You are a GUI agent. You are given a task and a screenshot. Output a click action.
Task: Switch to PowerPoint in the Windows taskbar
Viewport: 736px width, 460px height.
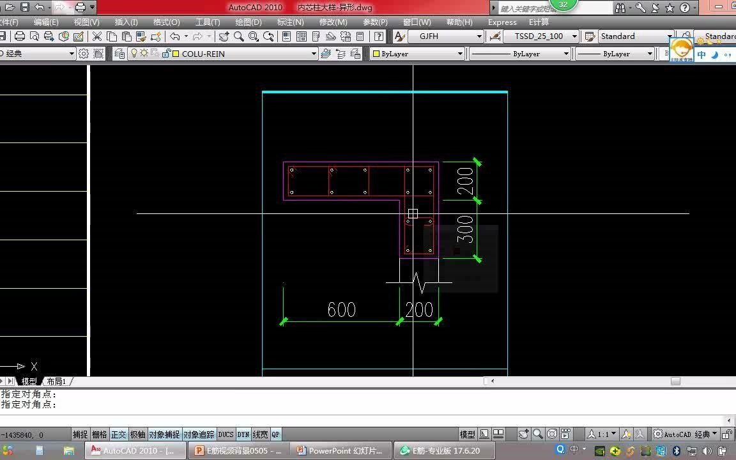click(340, 450)
